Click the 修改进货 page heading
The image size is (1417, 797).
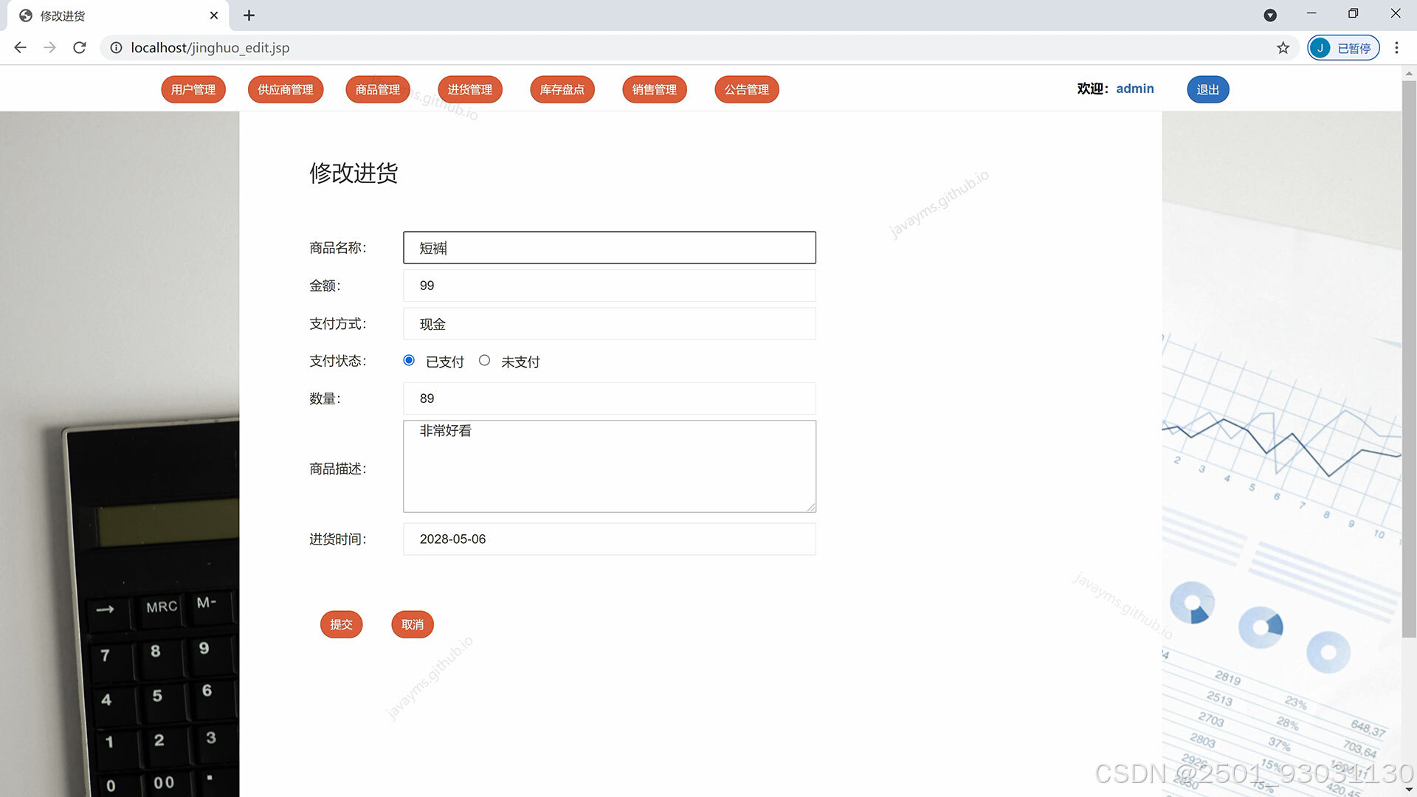(354, 173)
